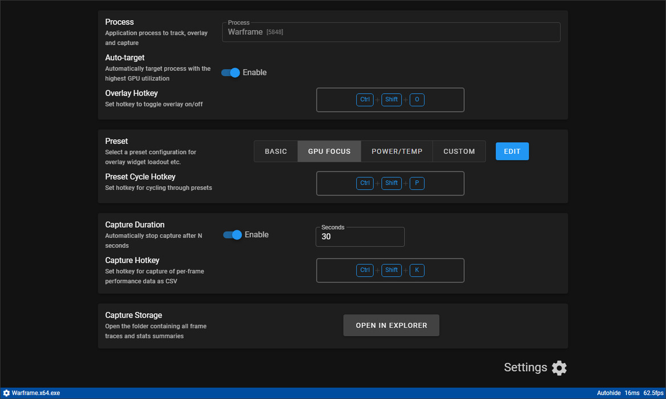
Task: Open the Process selection field
Action: 391,32
